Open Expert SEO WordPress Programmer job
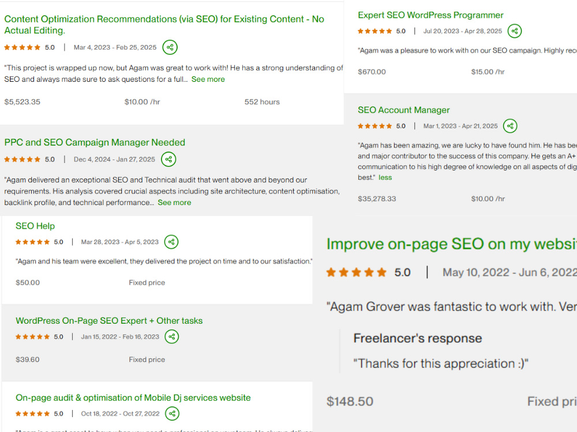The height and width of the screenshot is (432, 577). click(x=430, y=15)
